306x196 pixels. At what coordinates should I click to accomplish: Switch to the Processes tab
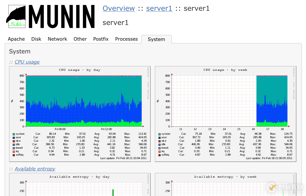pos(126,39)
